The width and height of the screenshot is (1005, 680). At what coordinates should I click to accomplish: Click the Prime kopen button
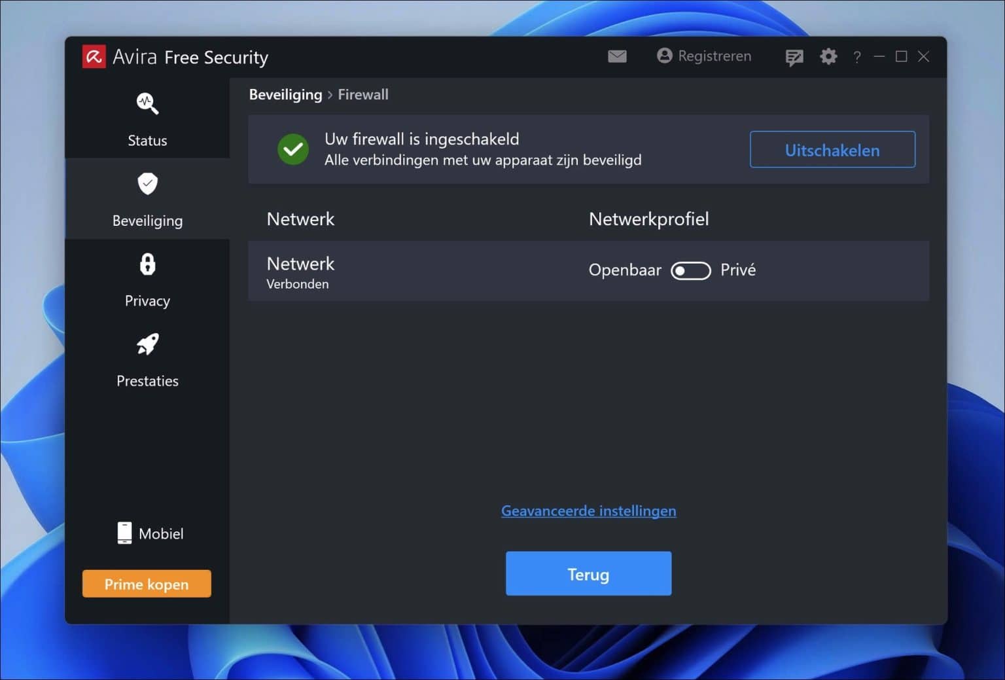pos(147,583)
